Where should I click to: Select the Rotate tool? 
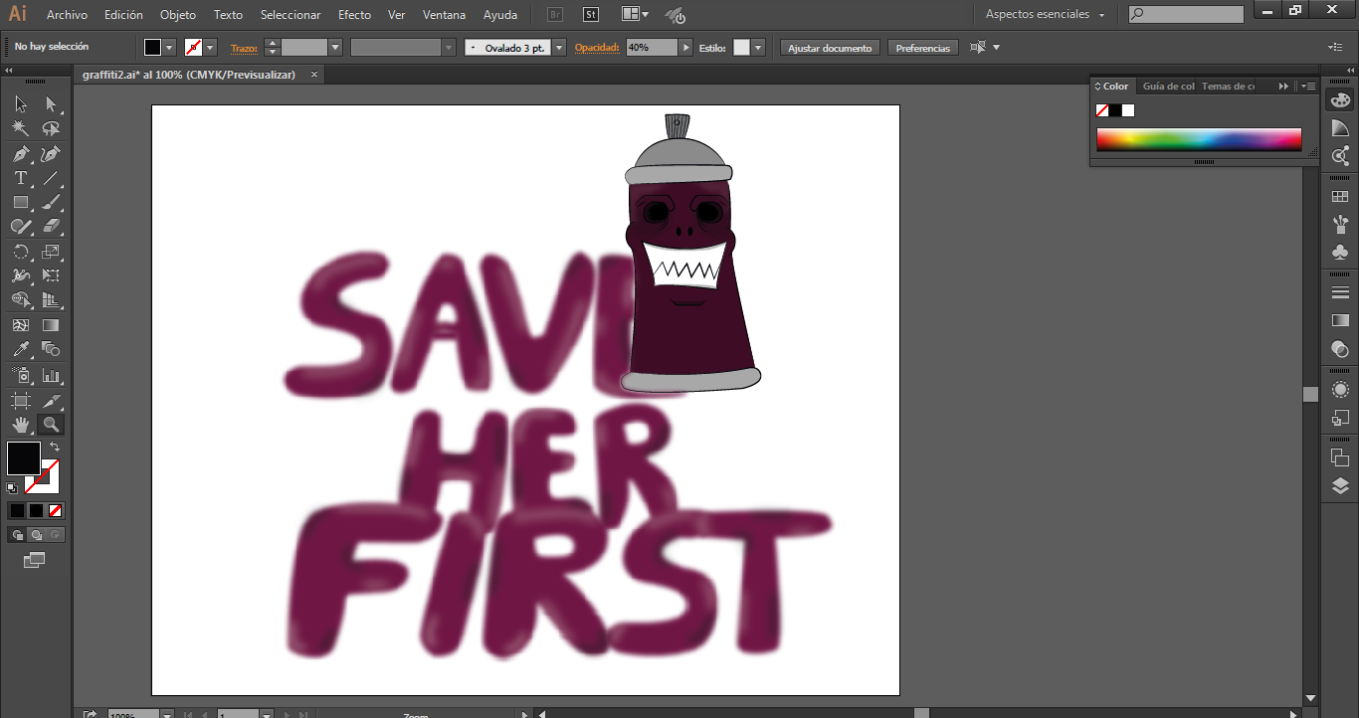coord(21,253)
